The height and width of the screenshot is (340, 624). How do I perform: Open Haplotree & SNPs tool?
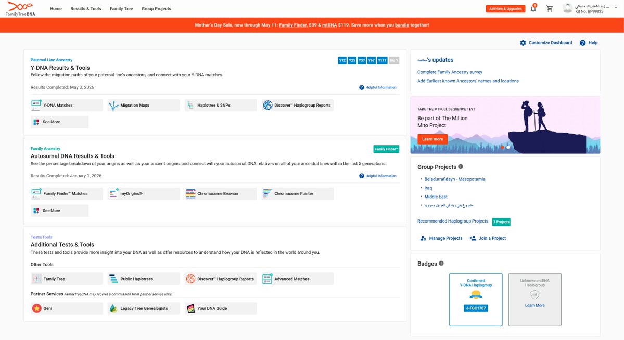pyautogui.click(x=221, y=106)
